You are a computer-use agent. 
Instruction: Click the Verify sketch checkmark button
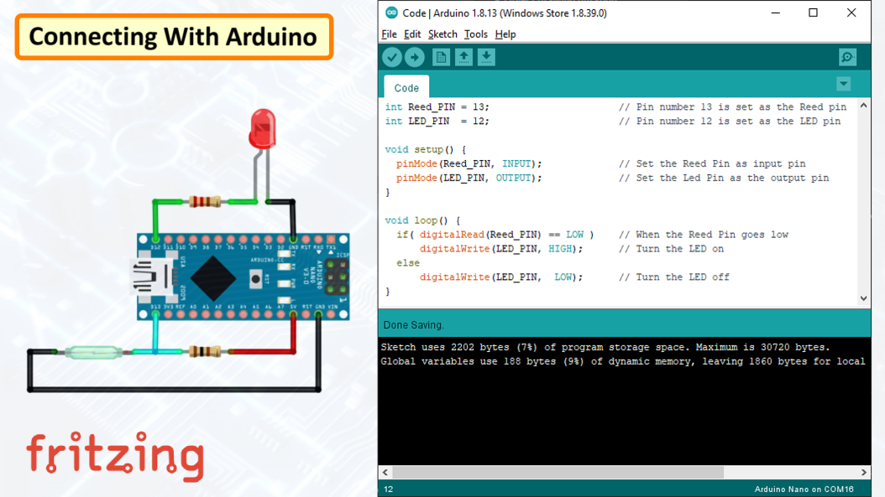[x=392, y=57]
